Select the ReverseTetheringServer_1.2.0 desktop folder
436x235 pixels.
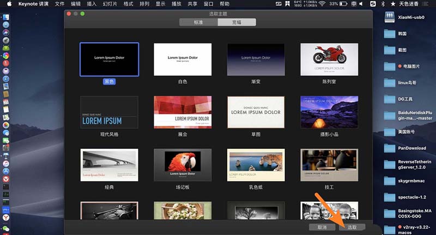click(x=390, y=165)
